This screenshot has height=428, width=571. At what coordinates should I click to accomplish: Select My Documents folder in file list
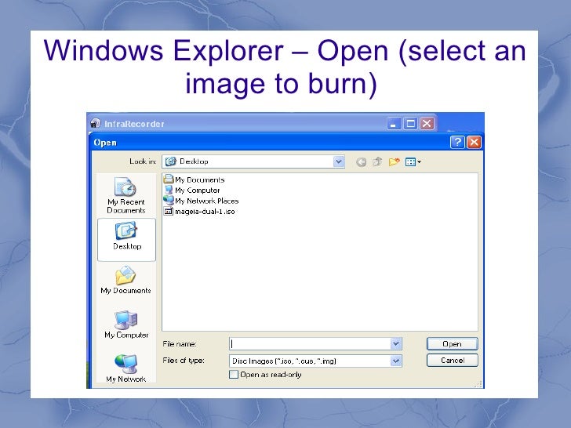click(x=194, y=180)
